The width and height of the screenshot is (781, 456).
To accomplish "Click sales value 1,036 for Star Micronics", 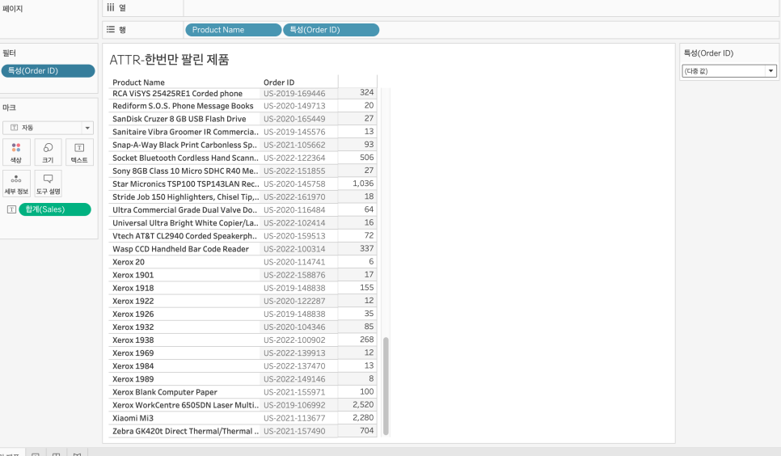I will click(363, 184).
